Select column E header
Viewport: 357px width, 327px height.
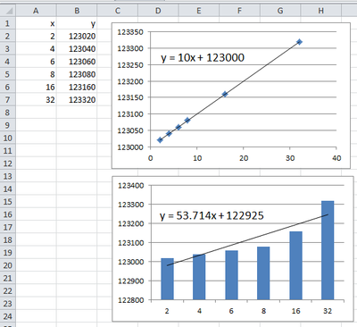point(199,12)
